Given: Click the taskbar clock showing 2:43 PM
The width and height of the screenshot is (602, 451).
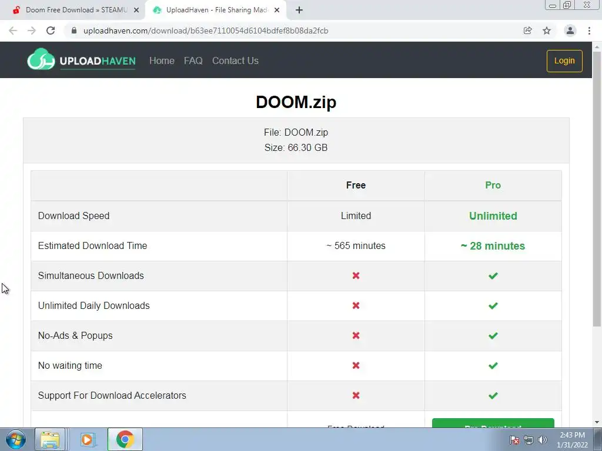Looking at the screenshot, I should (572, 439).
